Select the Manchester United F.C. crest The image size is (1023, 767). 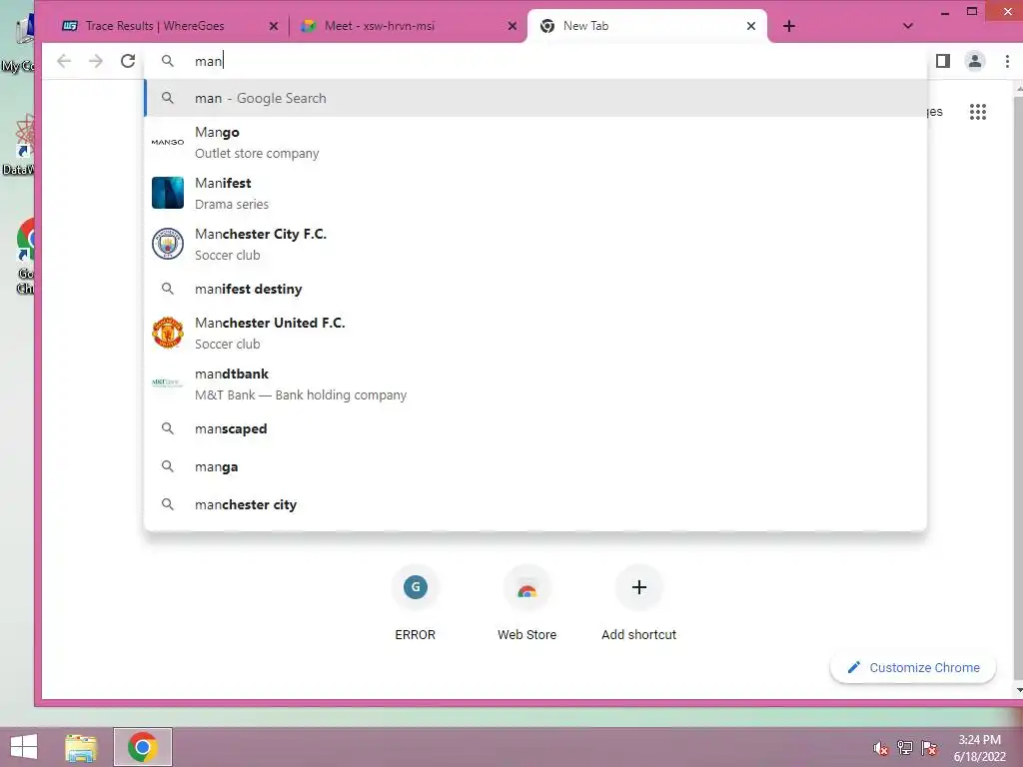click(168, 333)
